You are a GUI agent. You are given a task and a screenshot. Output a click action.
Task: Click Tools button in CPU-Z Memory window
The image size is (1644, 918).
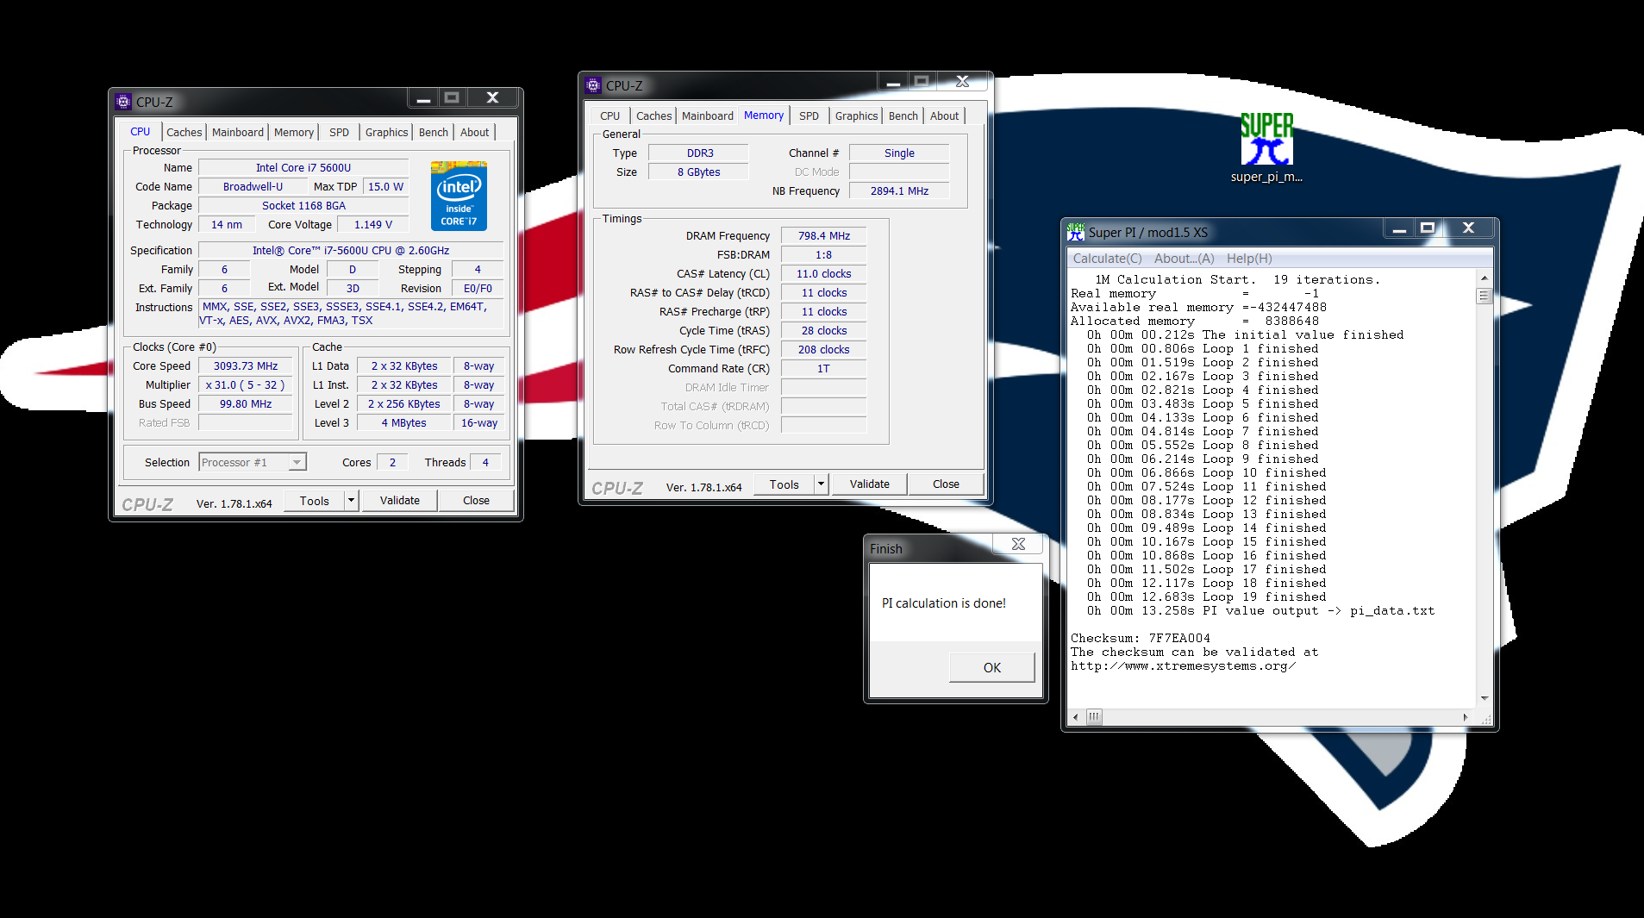784,484
